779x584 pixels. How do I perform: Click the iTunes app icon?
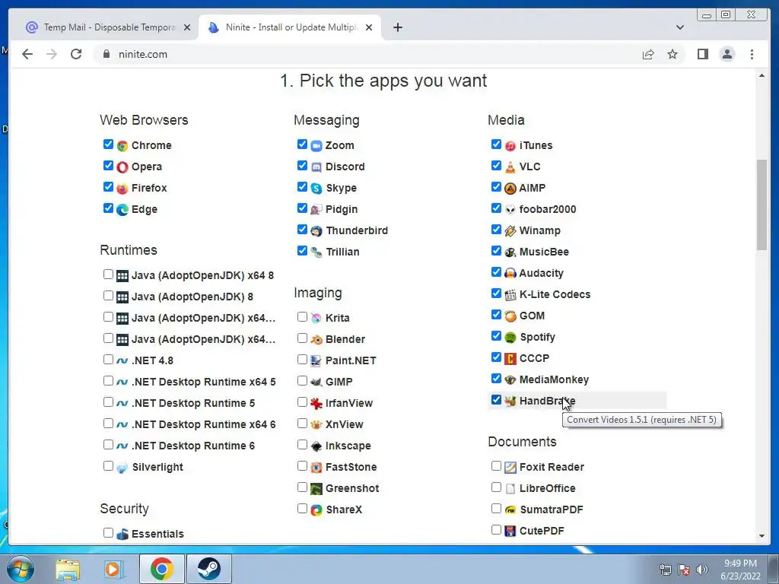point(510,145)
